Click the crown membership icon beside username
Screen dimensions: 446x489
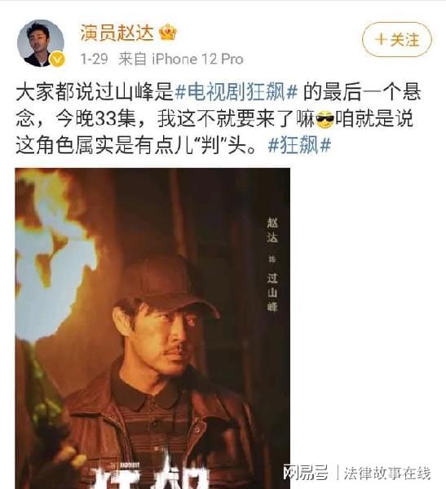[x=168, y=32]
